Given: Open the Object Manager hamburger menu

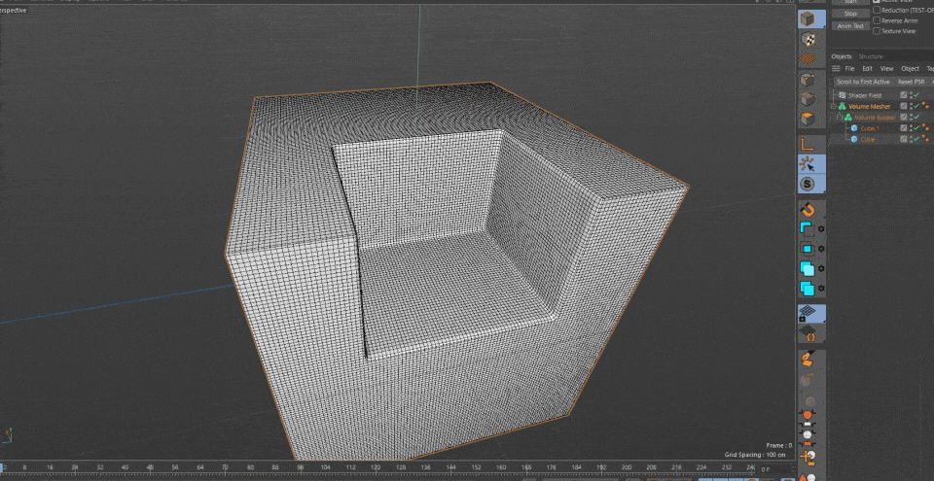Looking at the screenshot, I should point(836,69).
